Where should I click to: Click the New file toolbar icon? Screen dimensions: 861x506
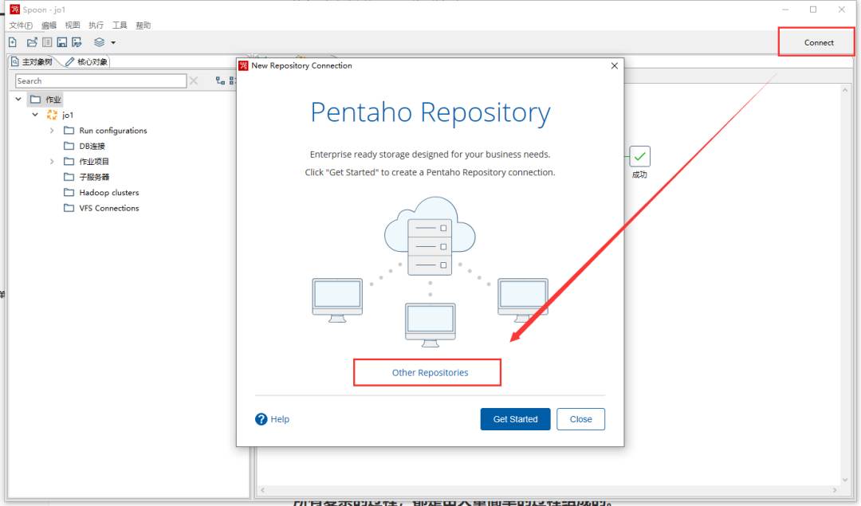[x=13, y=42]
